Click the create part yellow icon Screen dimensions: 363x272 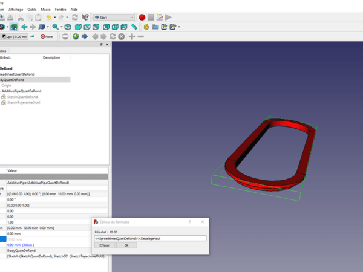coord(146,27)
